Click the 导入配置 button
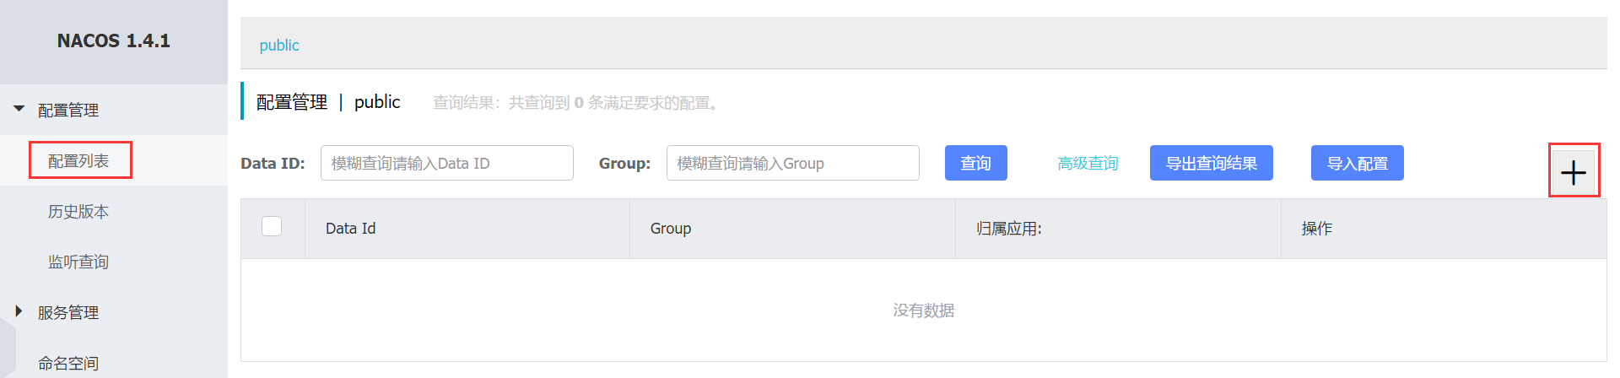Viewport: 1620px width, 378px height. pyautogui.click(x=1358, y=163)
